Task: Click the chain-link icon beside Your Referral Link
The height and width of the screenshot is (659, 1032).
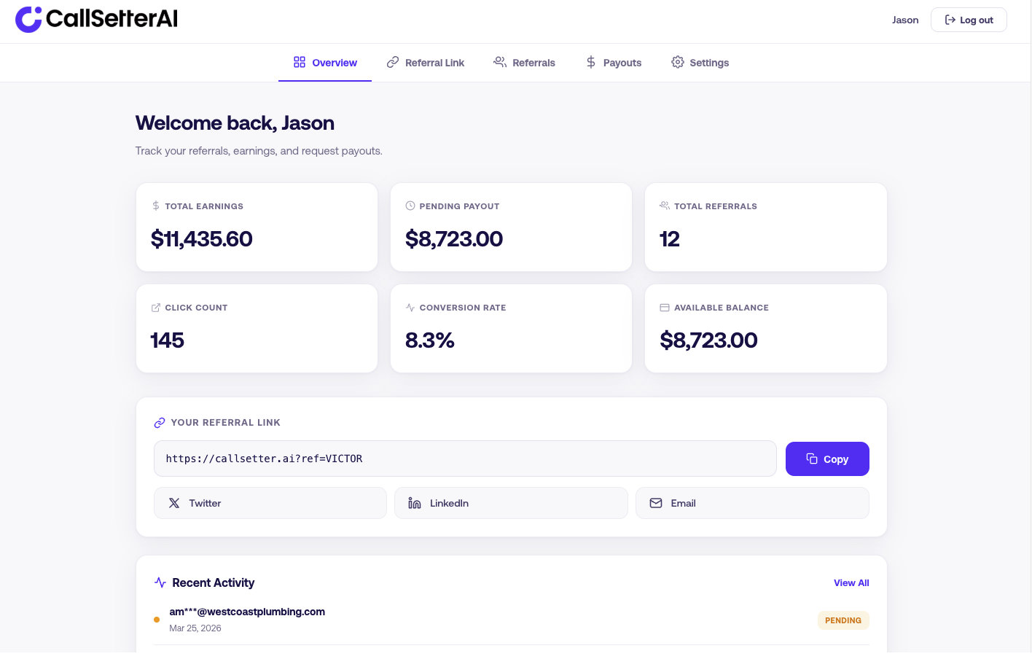Action: click(159, 422)
